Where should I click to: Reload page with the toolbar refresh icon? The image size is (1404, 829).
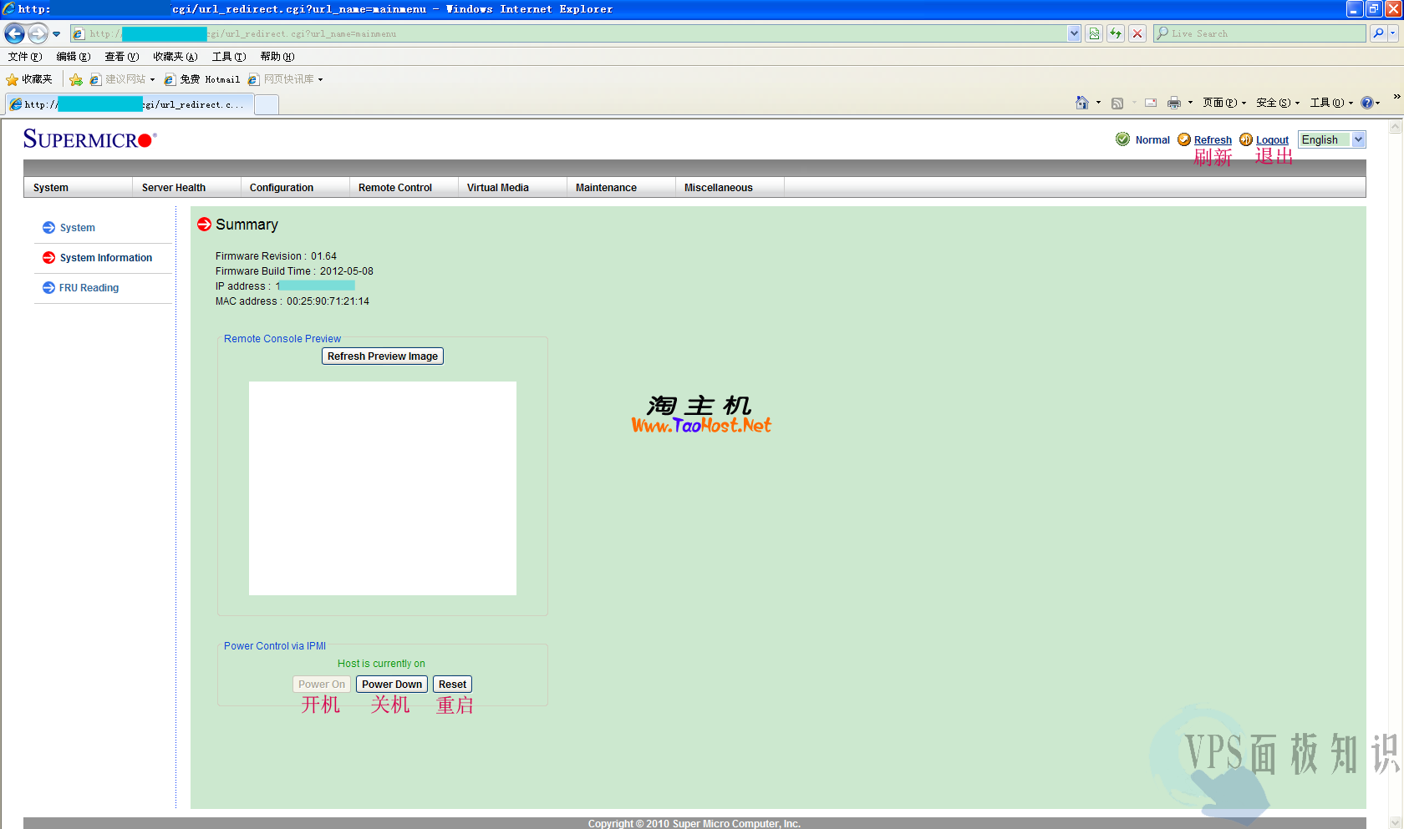(x=1116, y=34)
